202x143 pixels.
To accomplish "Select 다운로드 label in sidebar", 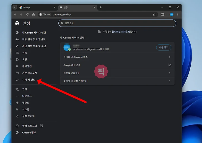I will [x=27, y=96].
